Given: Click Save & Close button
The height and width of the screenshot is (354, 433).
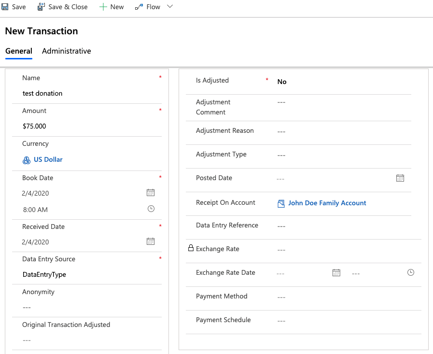Looking at the screenshot, I should [x=63, y=7].
